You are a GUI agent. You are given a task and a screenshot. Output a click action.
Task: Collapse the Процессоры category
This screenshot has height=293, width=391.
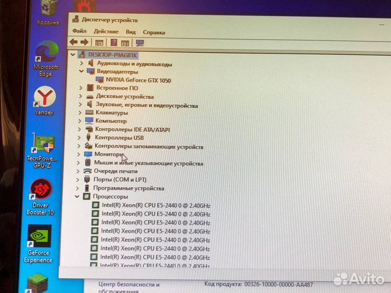(x=77, y=196)
